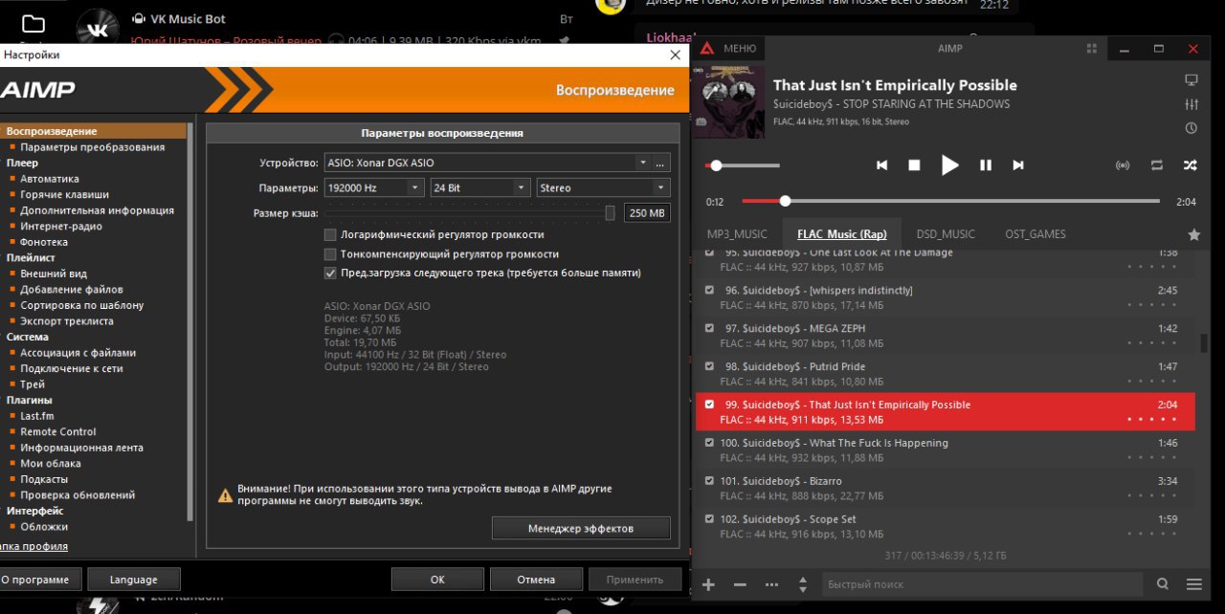This screenshot has width=1225, height=614.
Task: Close the Настройки settings window
Action: [x=675, y=55]
